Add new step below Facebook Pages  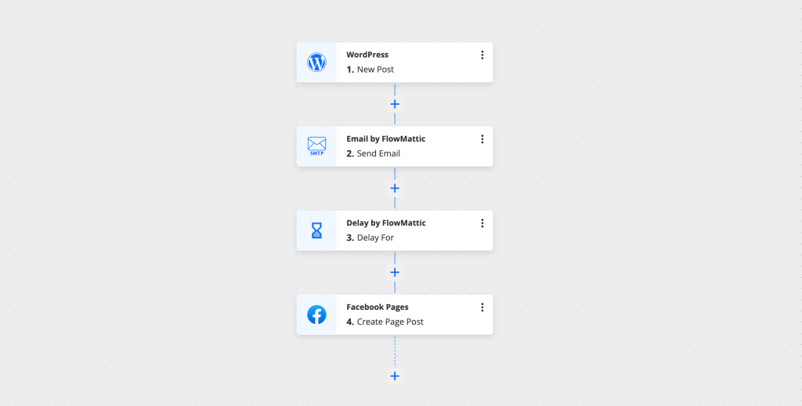pos(395,376)
